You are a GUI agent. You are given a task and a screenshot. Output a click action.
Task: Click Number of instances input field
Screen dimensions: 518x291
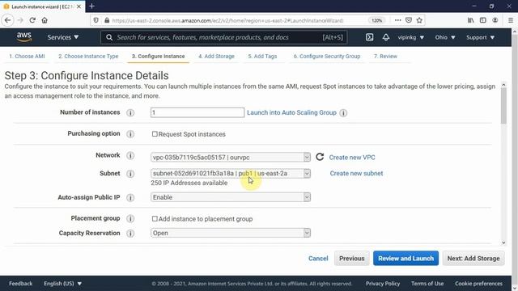click(197, 112)
